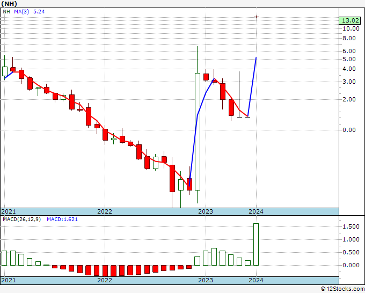Click the 1.500 MACD axis label

351,226
